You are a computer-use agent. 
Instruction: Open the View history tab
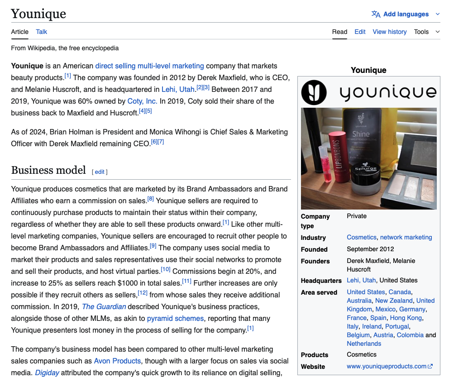coord(389,32)
